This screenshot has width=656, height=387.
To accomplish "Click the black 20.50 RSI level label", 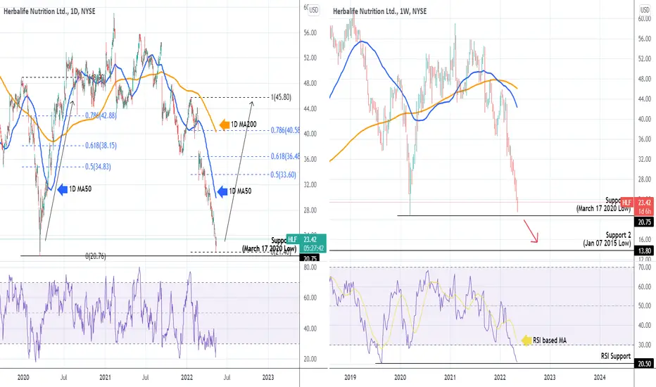I will click(644, 364).
